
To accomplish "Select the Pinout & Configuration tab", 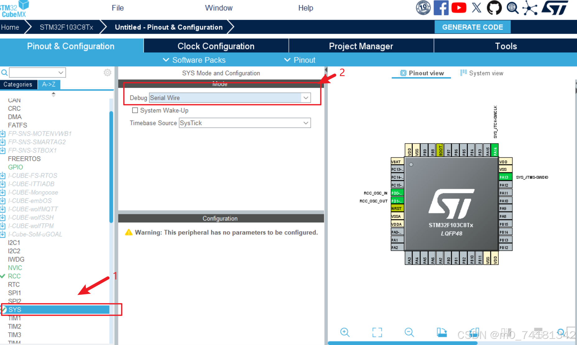I will pos(71,46).
